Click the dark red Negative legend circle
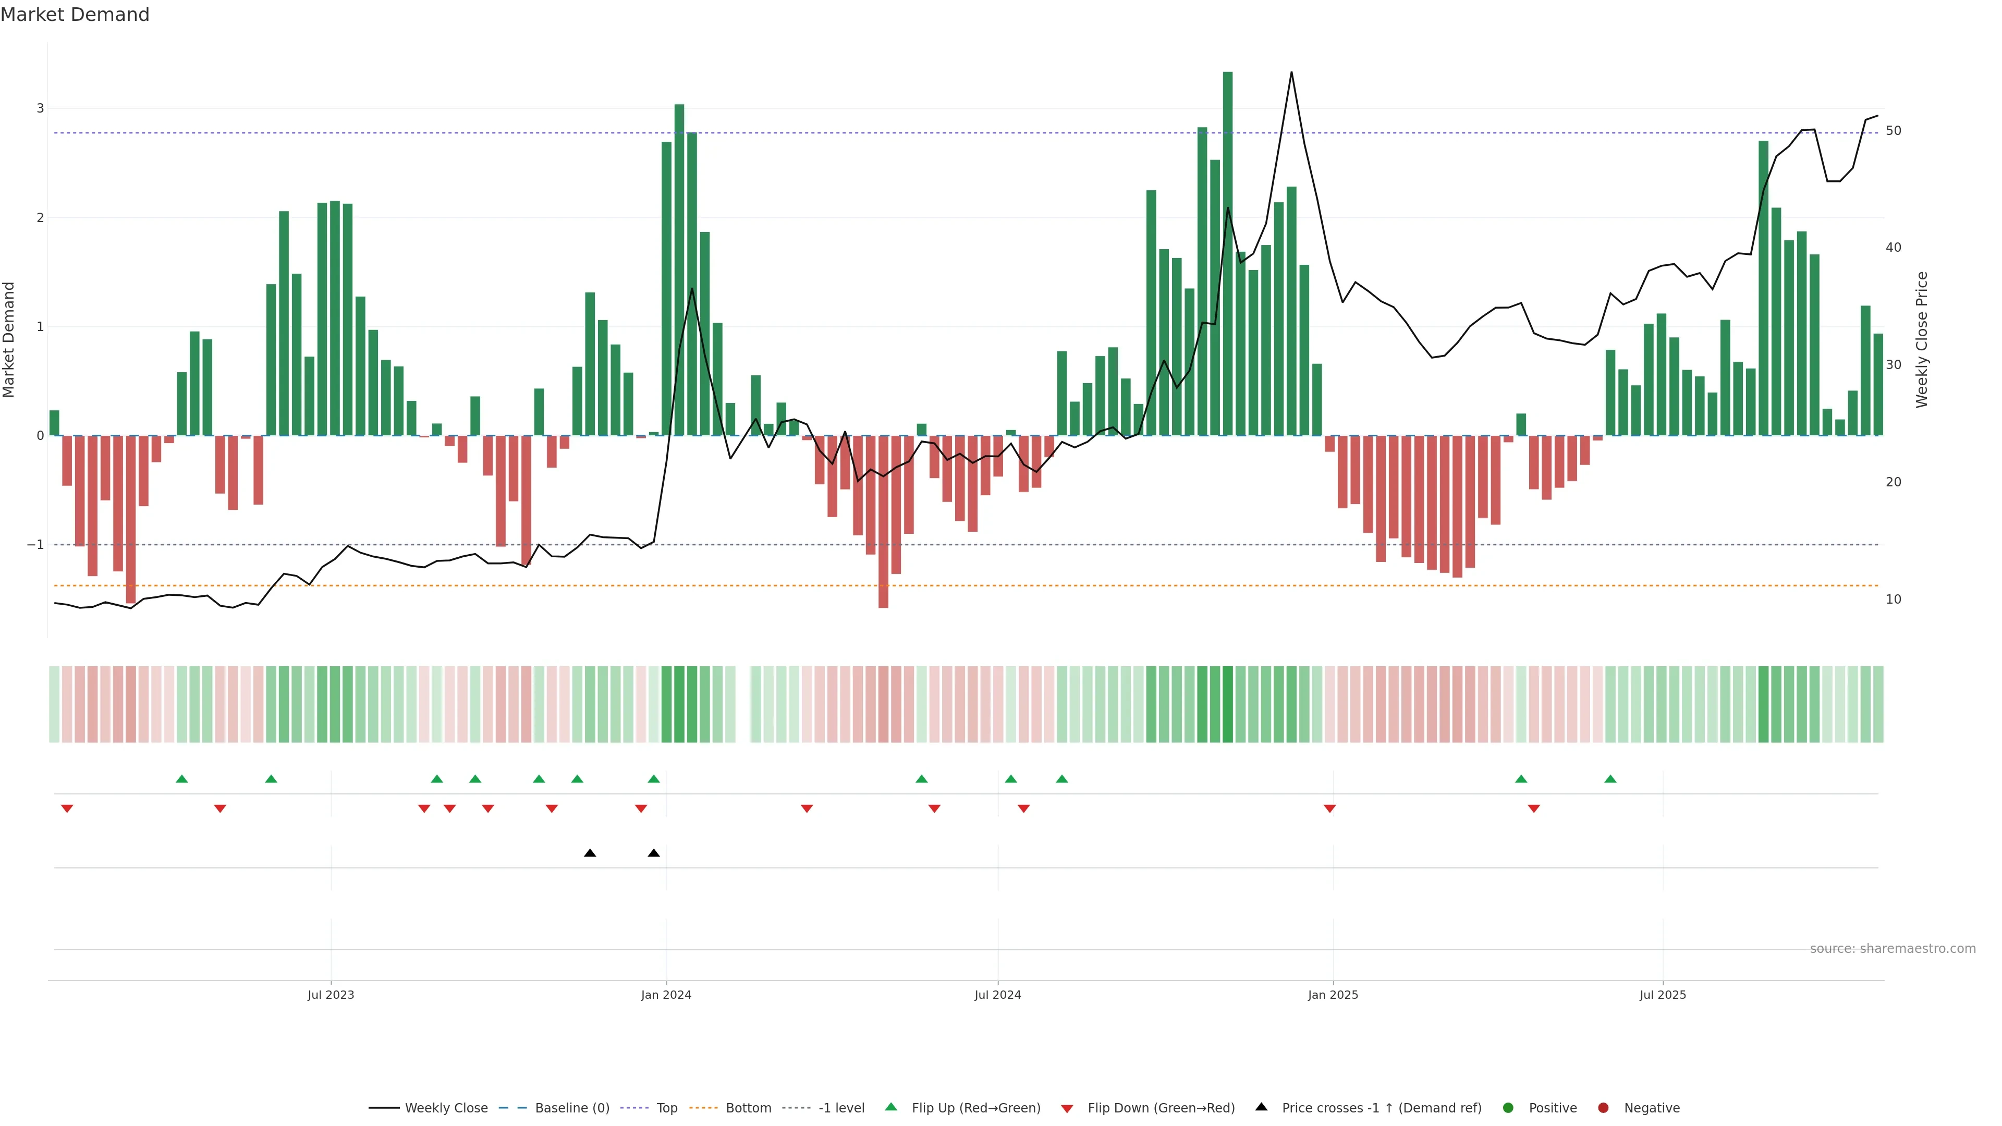Viewport: 2002px width, 1126px height. [x=1603, y=1108]
